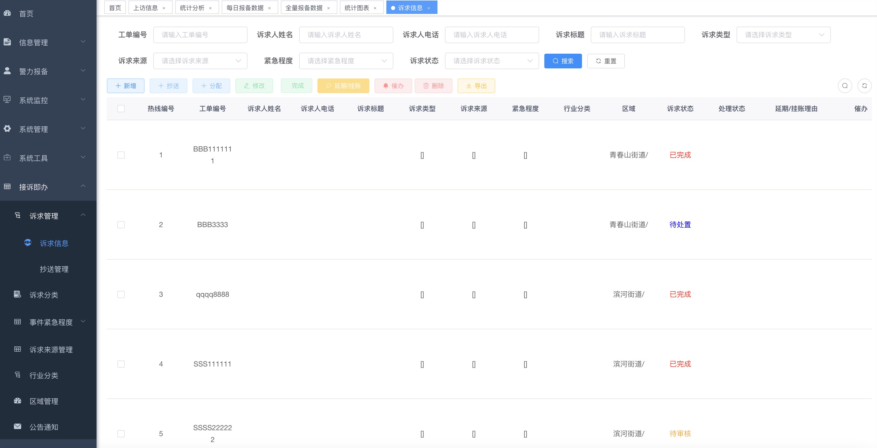The image size is (877, 448).
Task: Click the 诉求分类 list icon
Action: [18, 294]
